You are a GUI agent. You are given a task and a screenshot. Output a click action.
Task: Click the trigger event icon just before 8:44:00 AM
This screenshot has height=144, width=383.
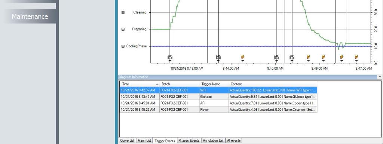pyautogui.click(x=218, y=57)
